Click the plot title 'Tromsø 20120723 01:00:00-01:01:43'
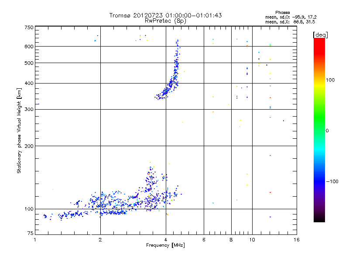The height and width of the screenshot is (261, 349). pos(165,15)
